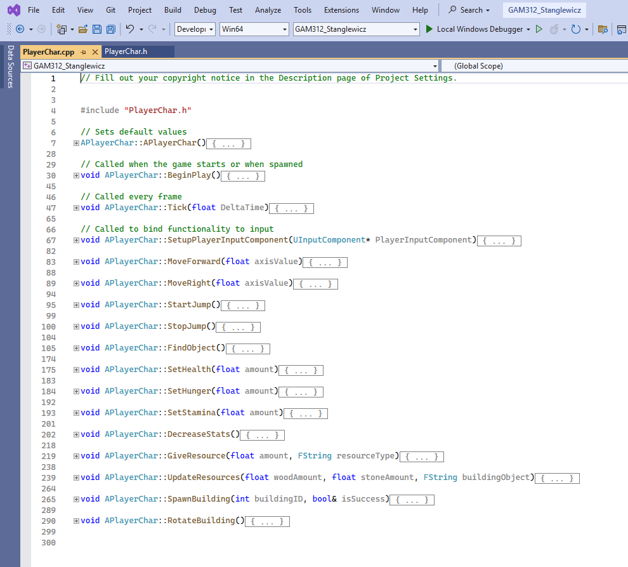Open the Debug menu

coord(205,10)
